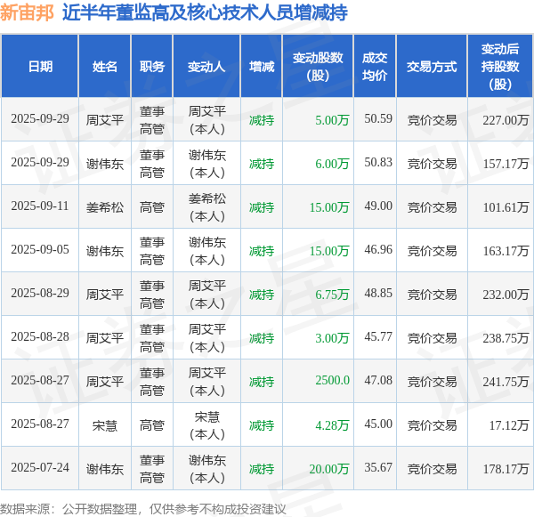Click the 日期 column header
534x517 pixels.
pos(40,66)
